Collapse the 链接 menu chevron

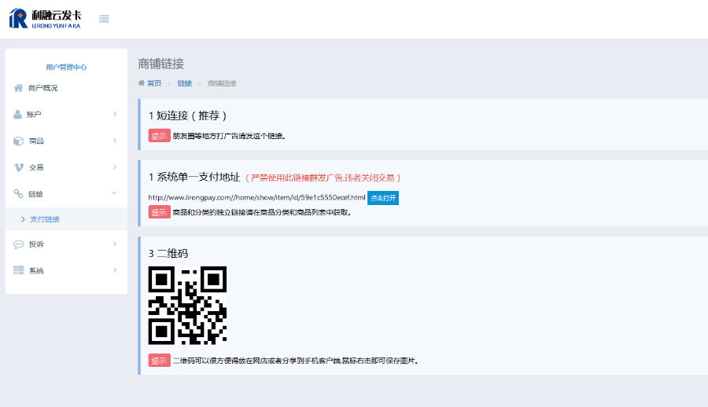tap(114, 193)
